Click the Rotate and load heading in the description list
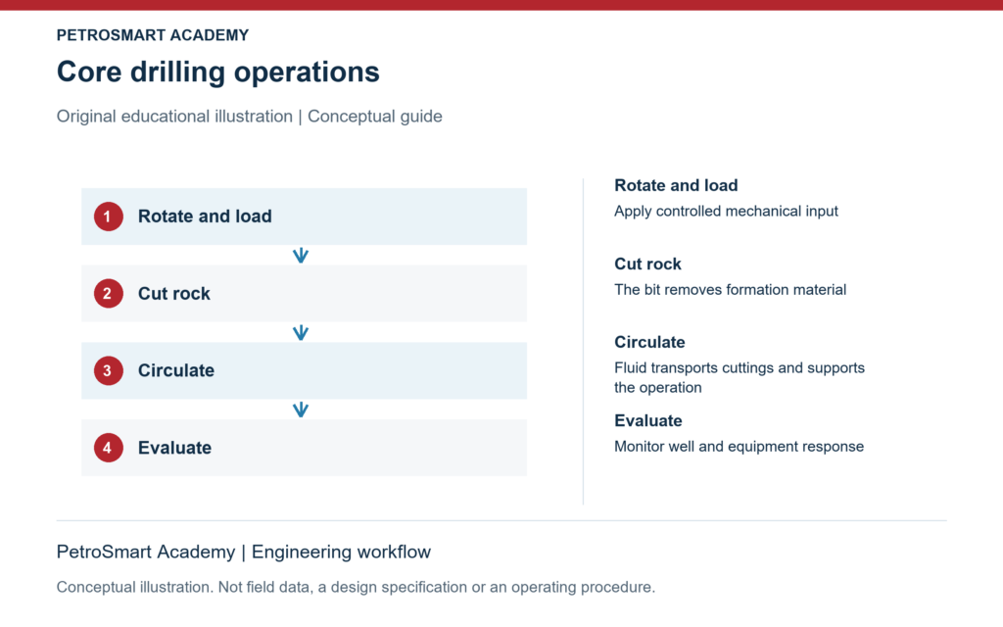Viewport: 1003px width, 627px height. click(x=676, y=185)
